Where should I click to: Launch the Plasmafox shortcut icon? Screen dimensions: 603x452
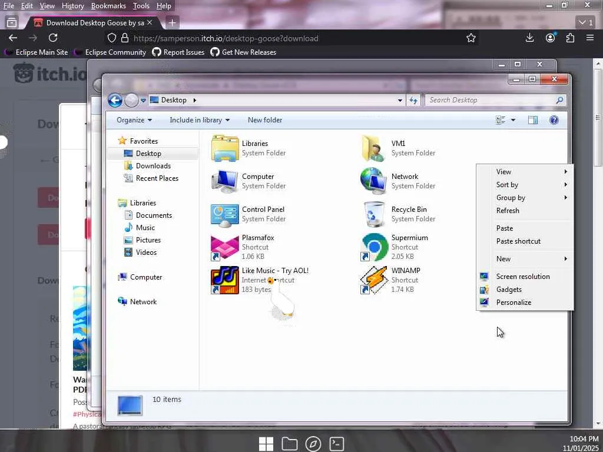pos(224,247)
